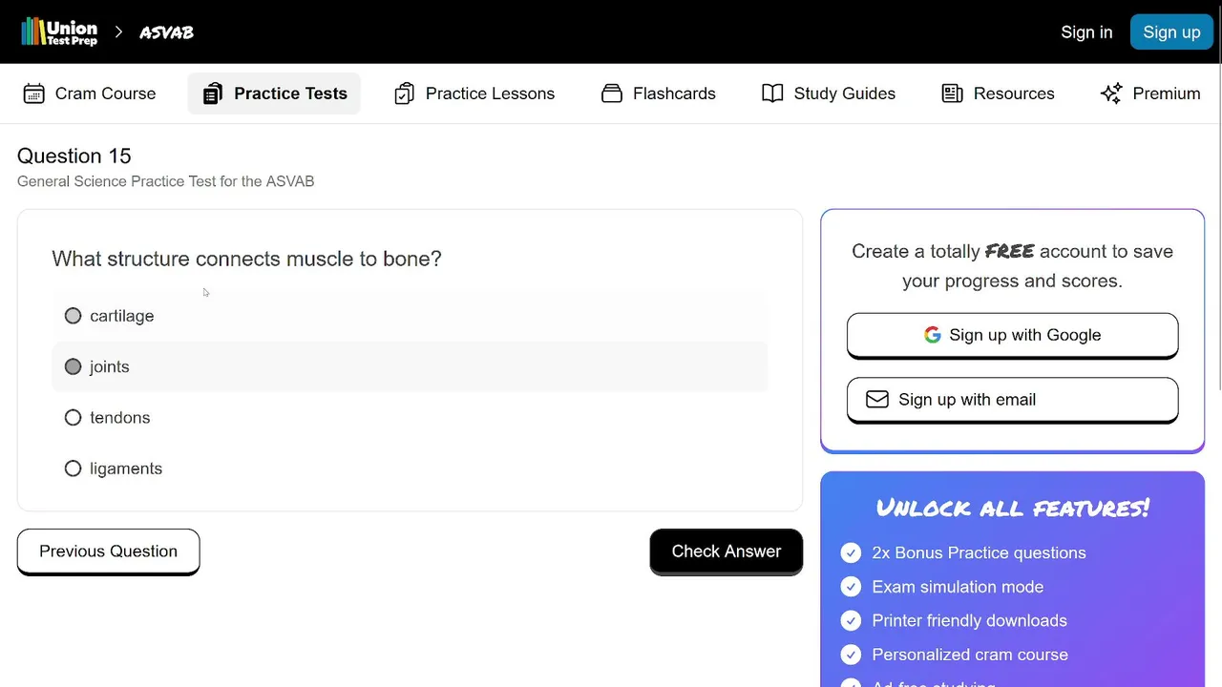
Task: Switch to the Practice Tests tab
Action: coord(274,94)
